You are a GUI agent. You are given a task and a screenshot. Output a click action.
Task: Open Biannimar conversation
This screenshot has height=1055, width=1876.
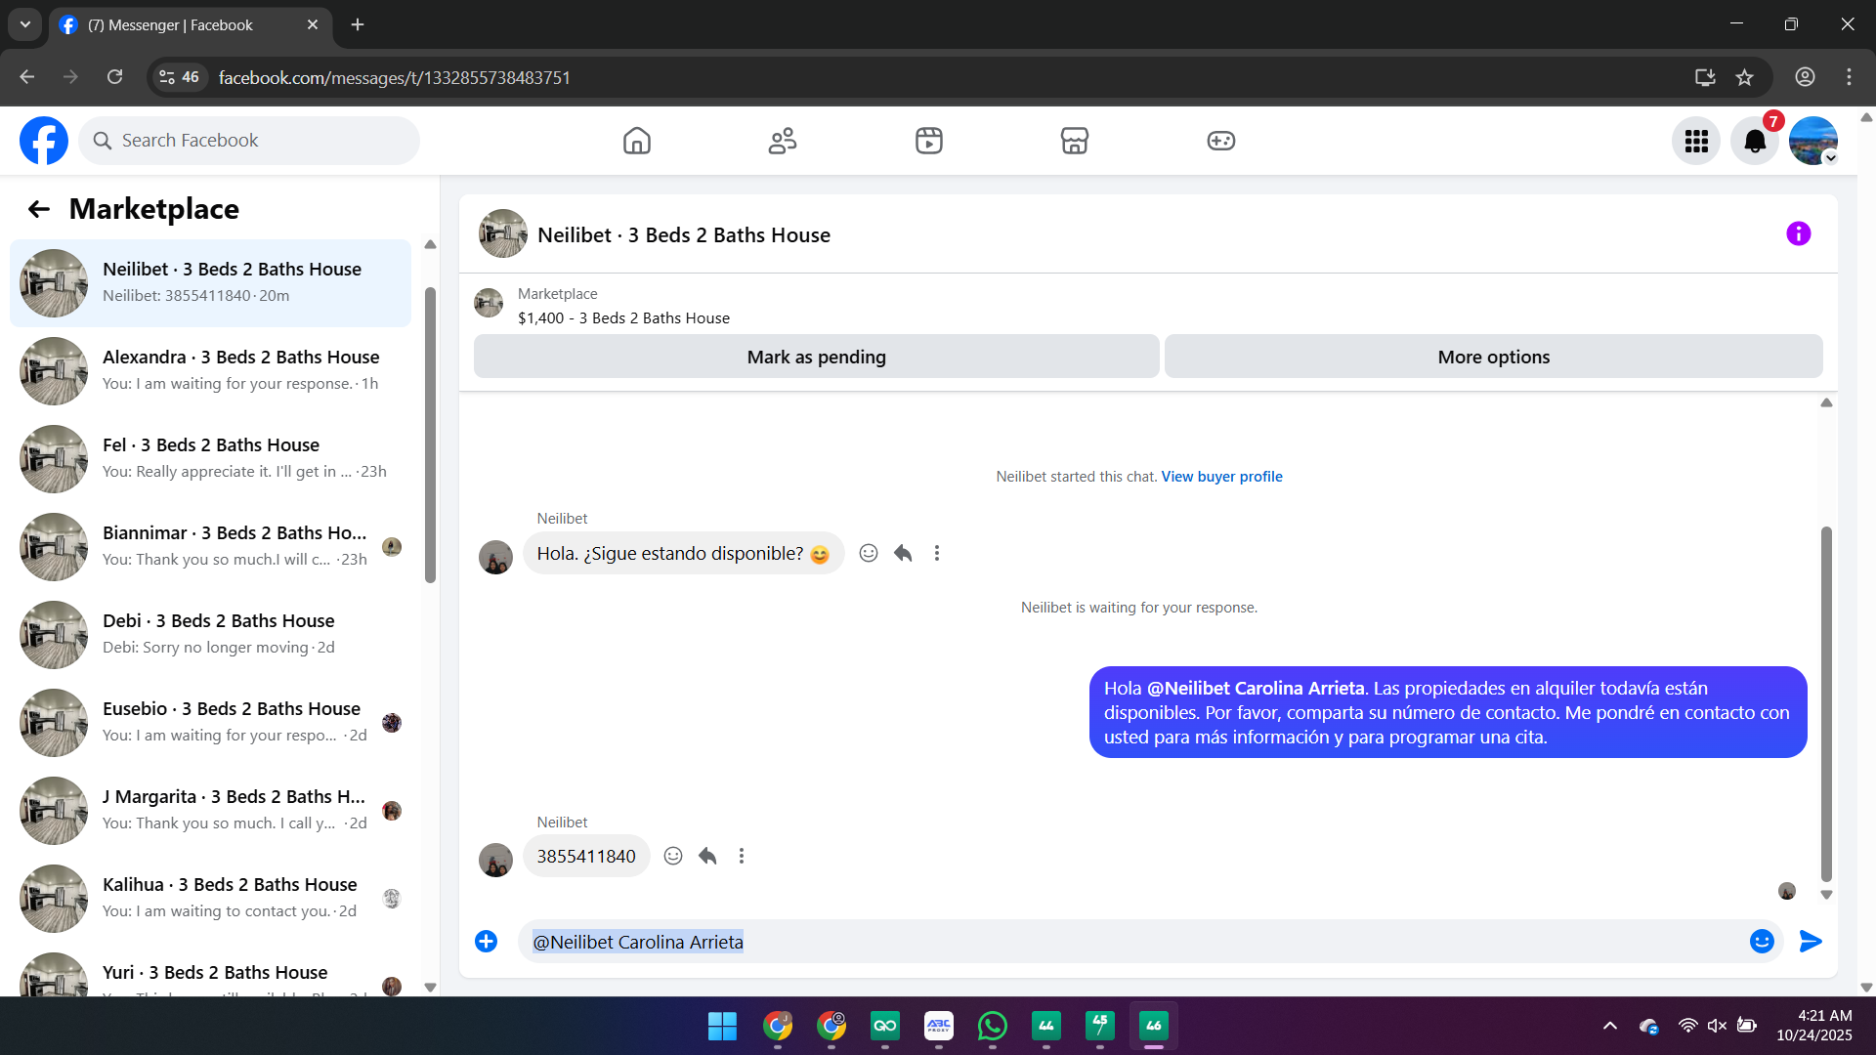pyautogui.click(x=210, y=547)
